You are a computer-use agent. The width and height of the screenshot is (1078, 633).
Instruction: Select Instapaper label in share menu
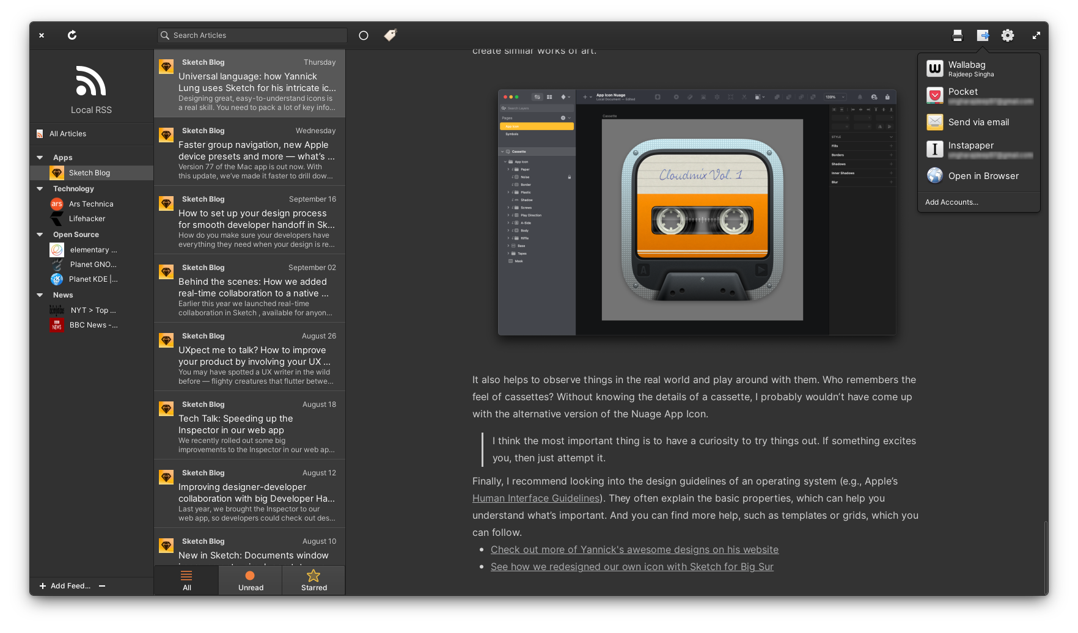pos(971,145)
